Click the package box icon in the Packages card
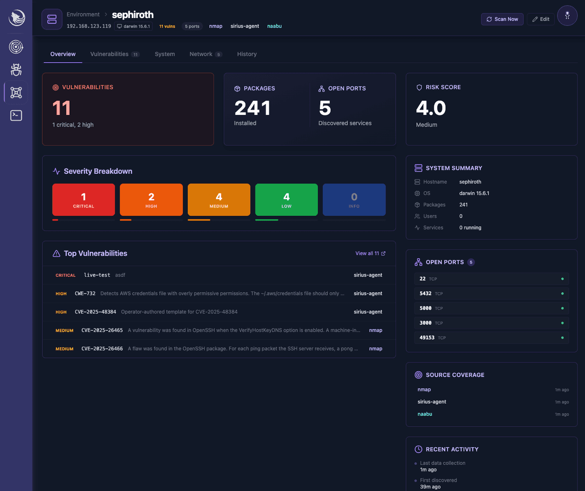The width and height of the screenshot is (585, 491). (237, 88)
